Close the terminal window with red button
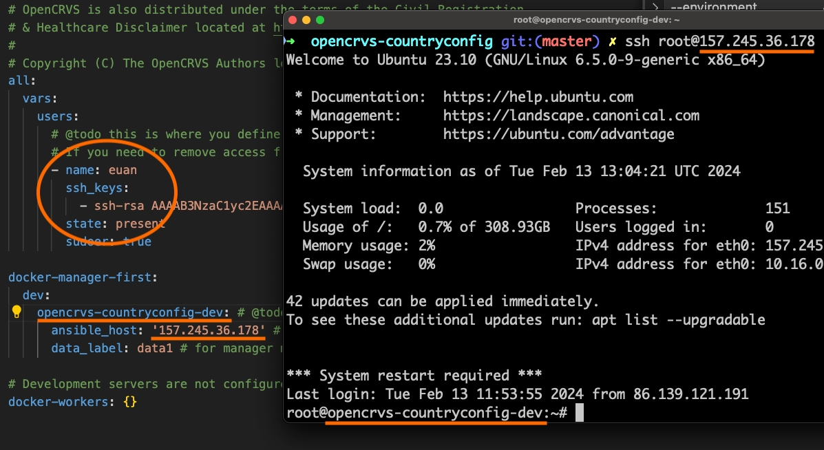The image size is (824, 450). pyautogui.click(x=293, y=21)
